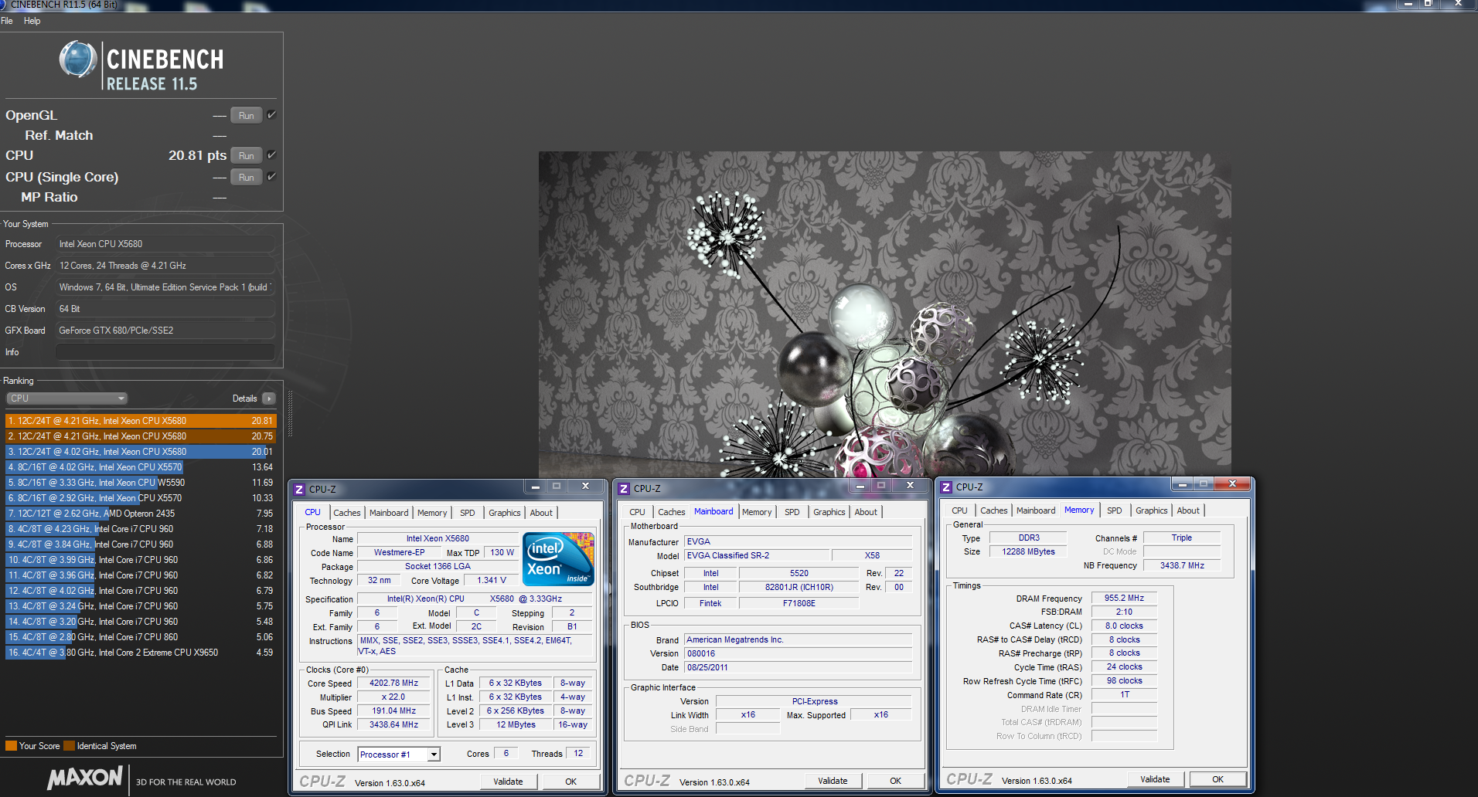Switch to About tab in the Memory CPU-Z window
The height and width of the screenshot is (797, 1478).
(1188, 510)
